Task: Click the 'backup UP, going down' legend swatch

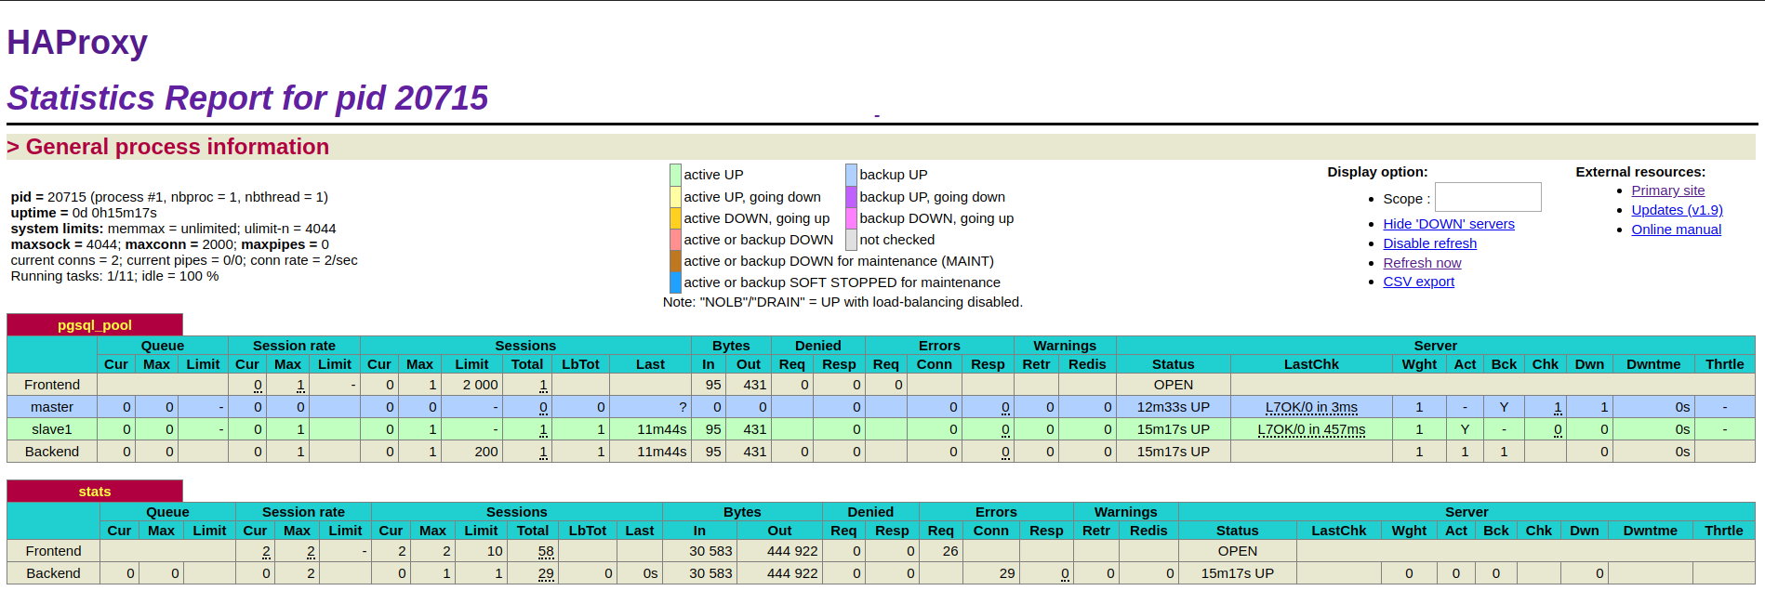Action: pos(851,196)
